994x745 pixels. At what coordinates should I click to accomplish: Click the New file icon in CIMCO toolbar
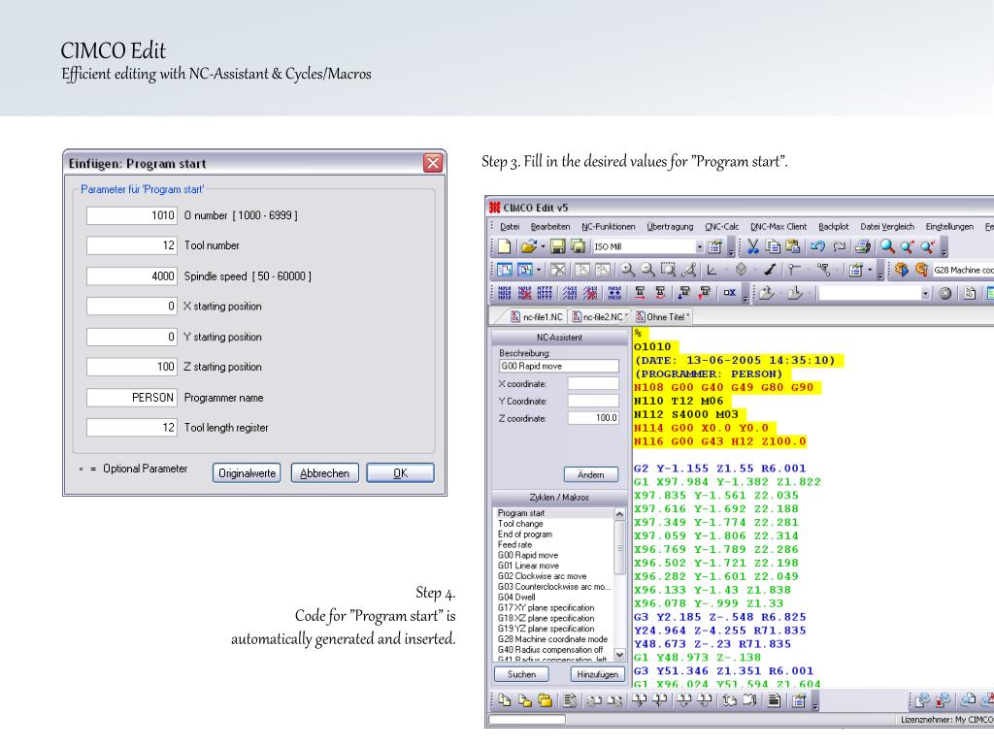(x=504, y=246)
